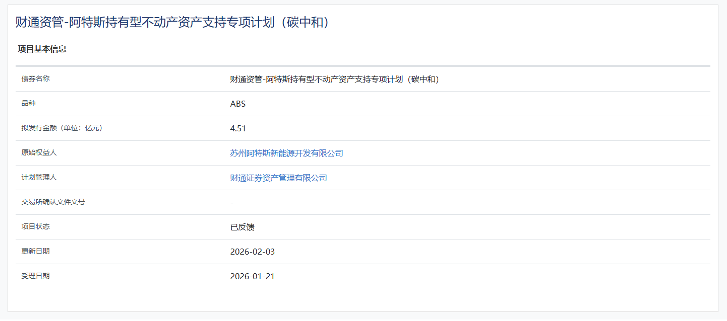Click the 4.51 amount value

tap(238, 128)
